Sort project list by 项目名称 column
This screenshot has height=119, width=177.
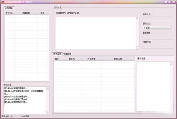tap(26, 13)
